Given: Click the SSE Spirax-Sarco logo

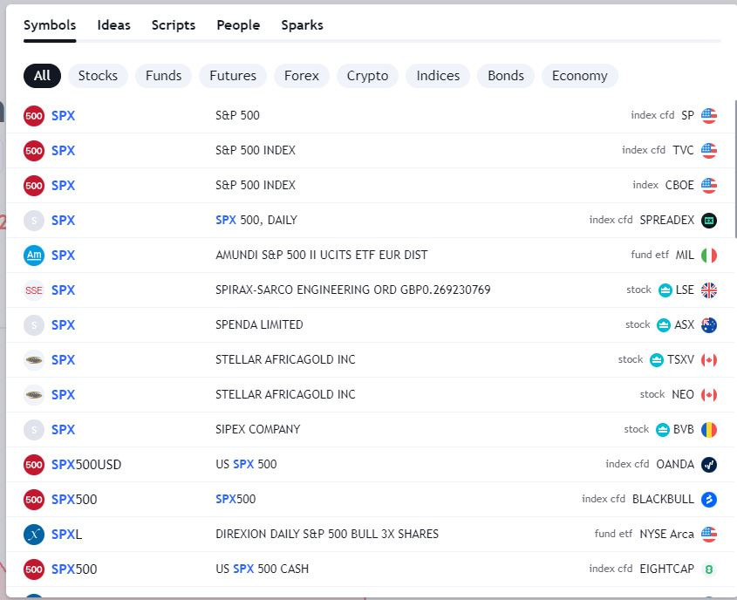Looking at the screenshot, I should pyautogui.click(x=34, y=290).
